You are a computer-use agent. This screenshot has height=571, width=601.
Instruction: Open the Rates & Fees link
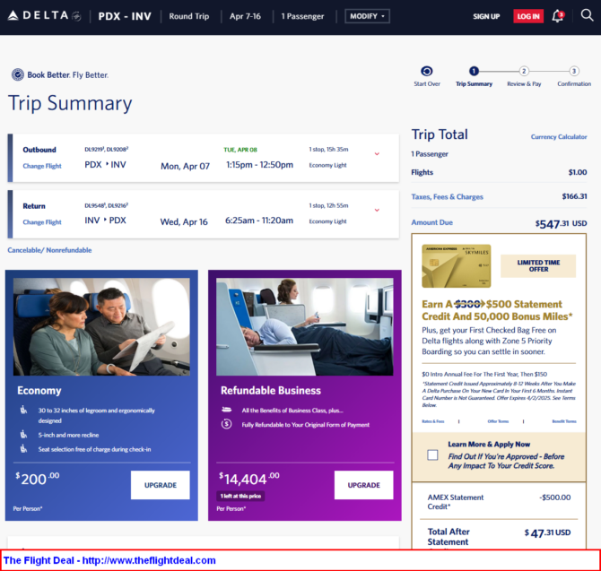point(432,421)
